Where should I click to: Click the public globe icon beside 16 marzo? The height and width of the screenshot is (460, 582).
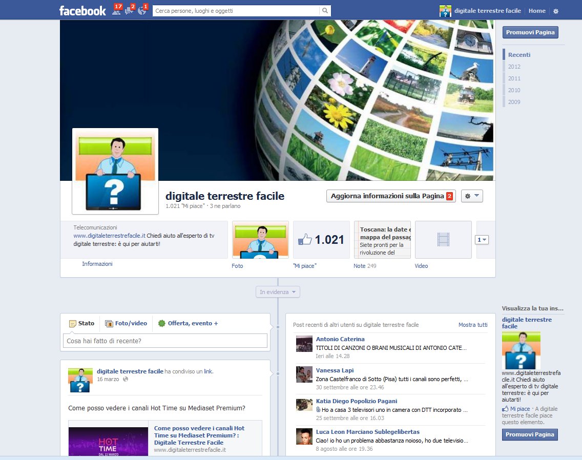tap(126, 379)
